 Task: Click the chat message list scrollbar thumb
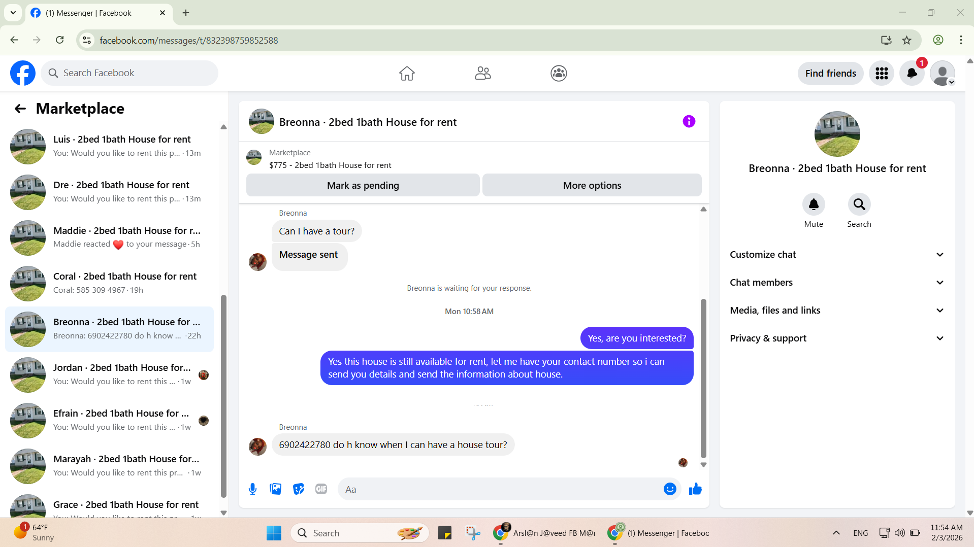tap(703, 378)
